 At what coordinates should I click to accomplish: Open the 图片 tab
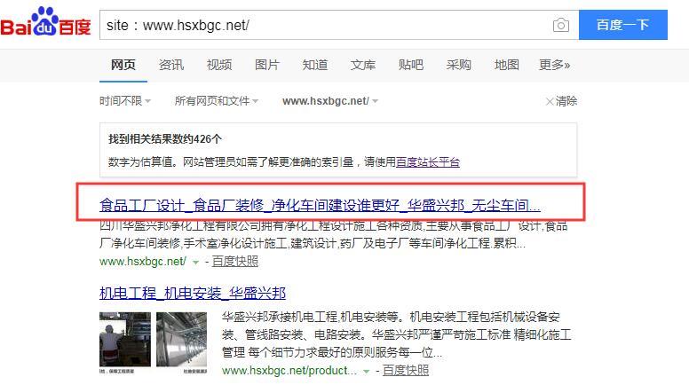(x=267, y=65)
